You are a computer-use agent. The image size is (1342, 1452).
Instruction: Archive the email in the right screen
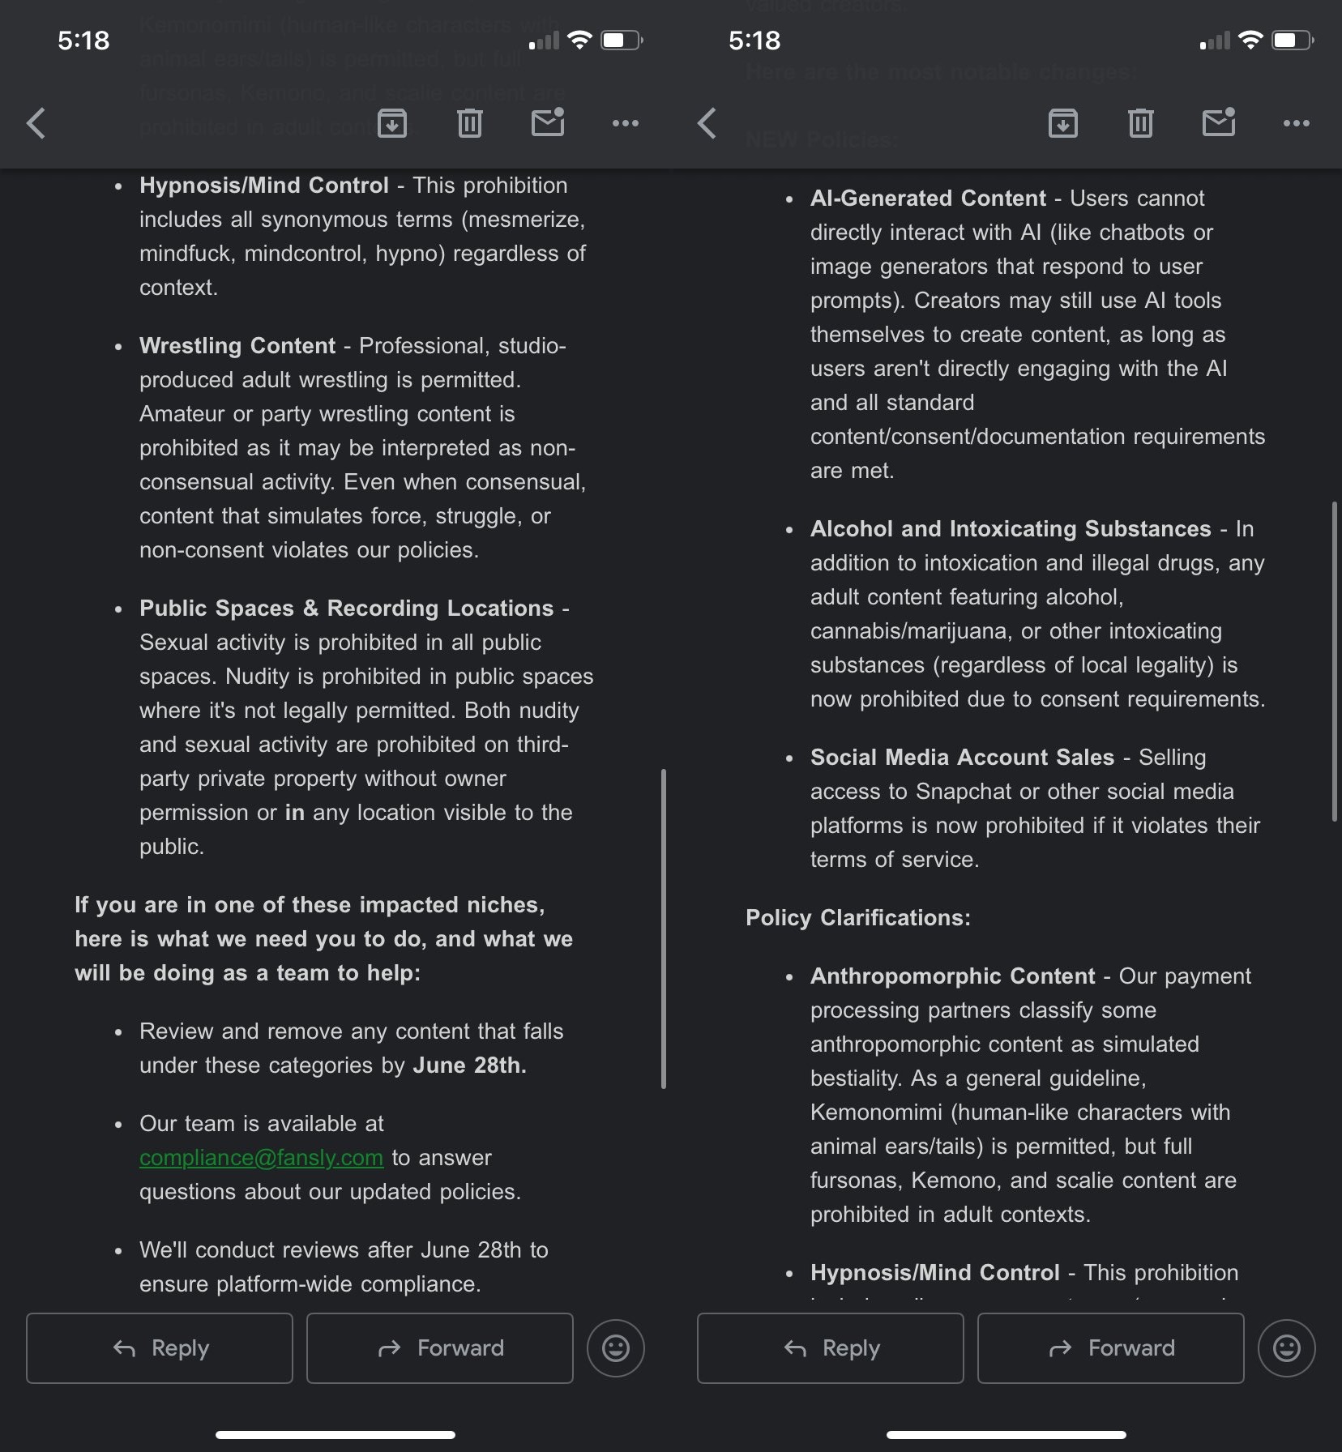pyautogui.click(x=1063, y=123)
